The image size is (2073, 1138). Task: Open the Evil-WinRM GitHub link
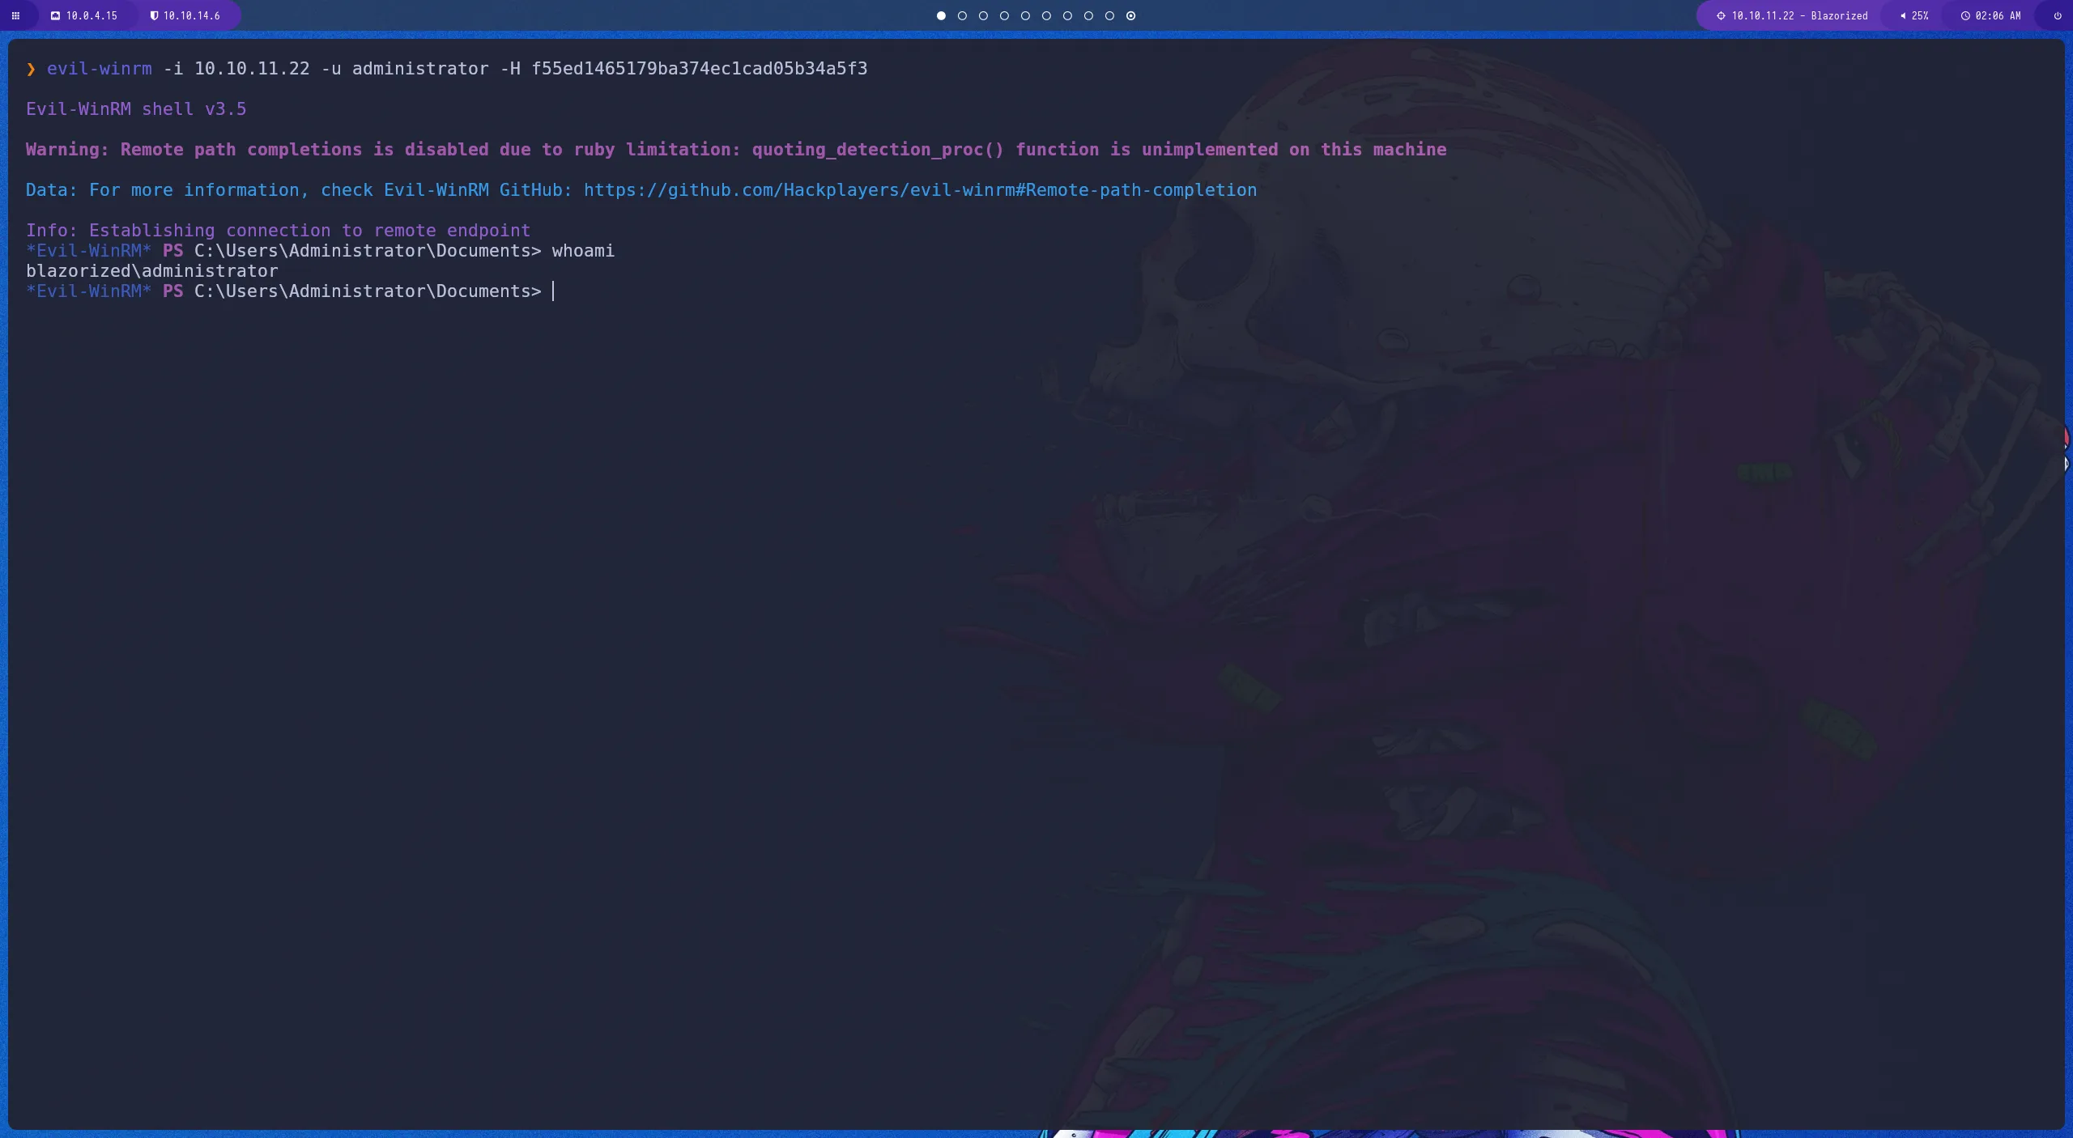click(919, 190)
